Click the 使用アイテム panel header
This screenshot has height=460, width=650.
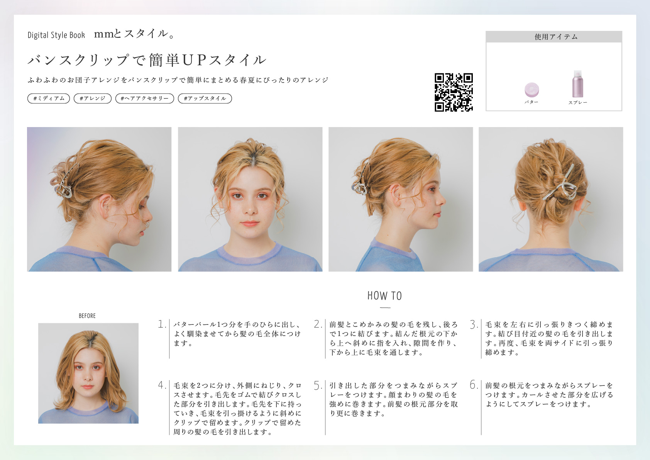tap(554, 37)
